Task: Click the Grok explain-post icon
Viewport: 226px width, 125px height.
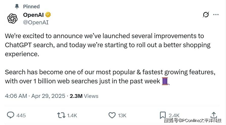Action: (206, 15)
